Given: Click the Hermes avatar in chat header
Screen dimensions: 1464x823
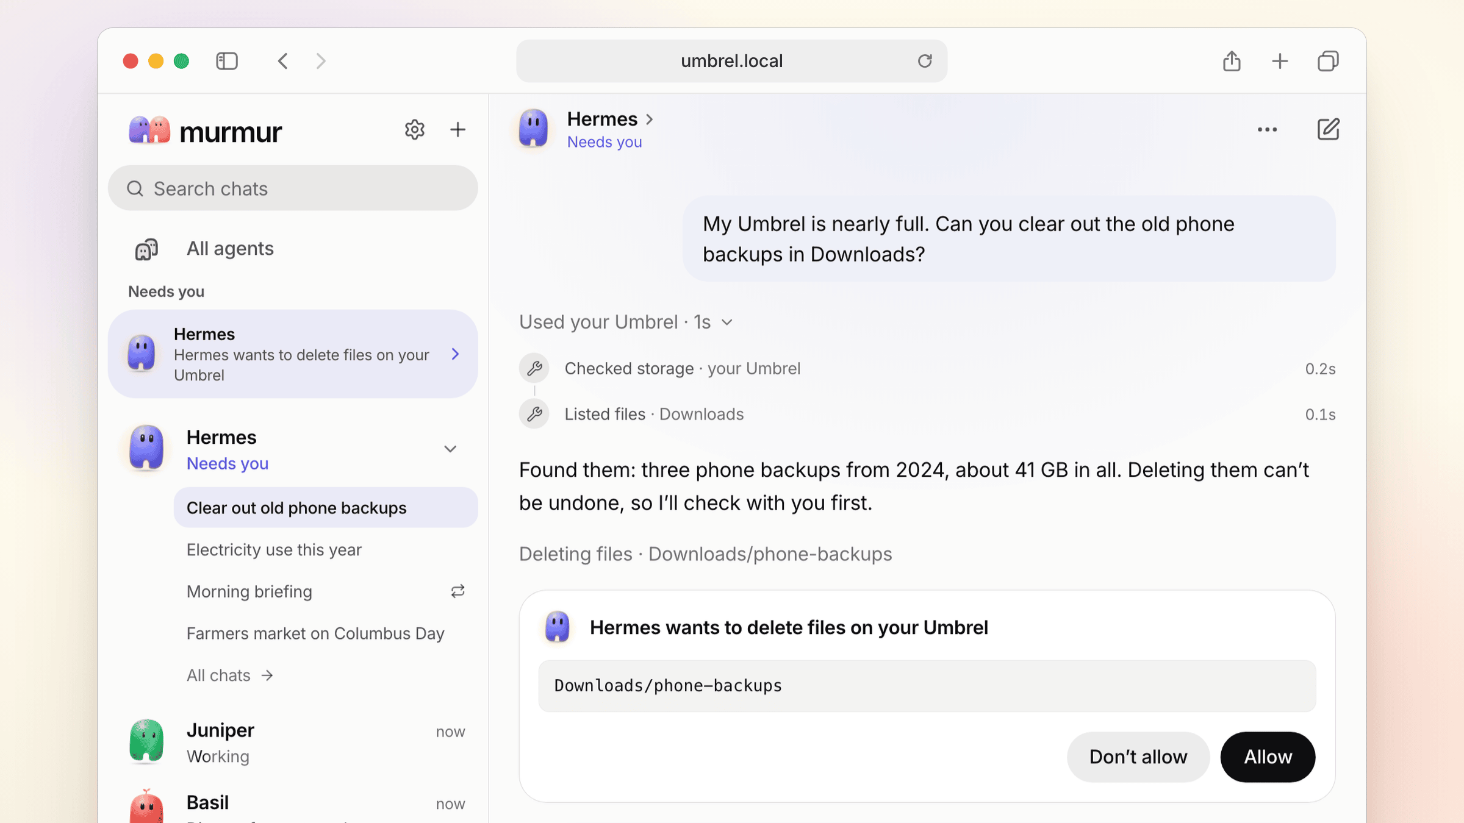Looking at the screenshot, I should pyautogui.click(x=533, y=128).
